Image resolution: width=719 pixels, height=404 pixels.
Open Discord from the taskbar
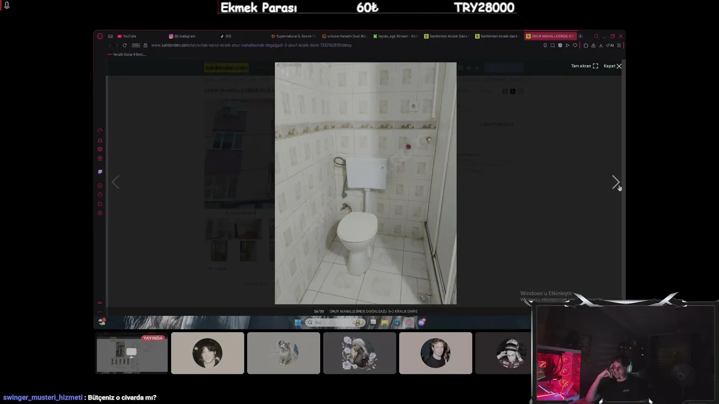pyautogui.click(x=421, y=323)
